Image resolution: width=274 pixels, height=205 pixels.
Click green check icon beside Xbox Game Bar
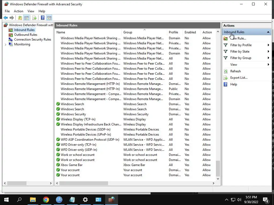point(58,165)
